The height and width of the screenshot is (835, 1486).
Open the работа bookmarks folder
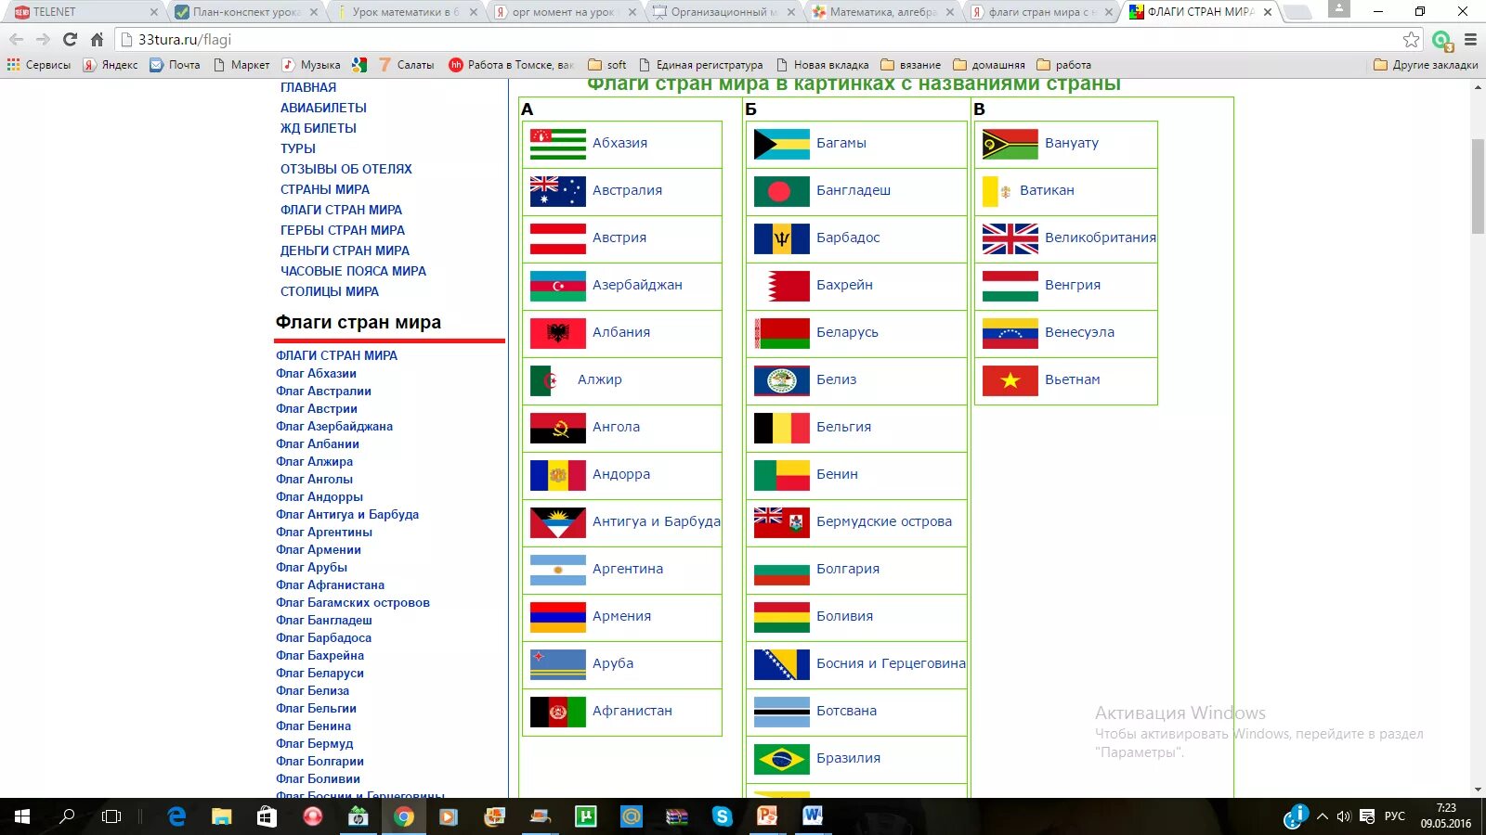point(1063,65)
